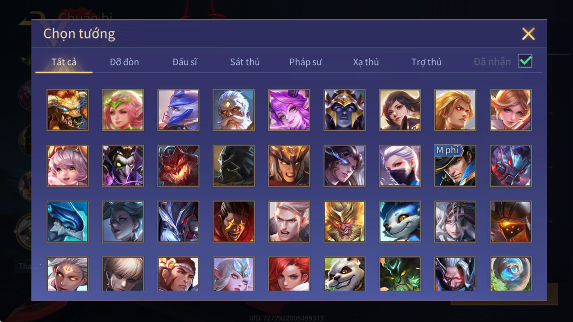Viewport: 573px width, 322px height.
Task: Pick the green forest monster hero
Action: [x=400, y=274]
